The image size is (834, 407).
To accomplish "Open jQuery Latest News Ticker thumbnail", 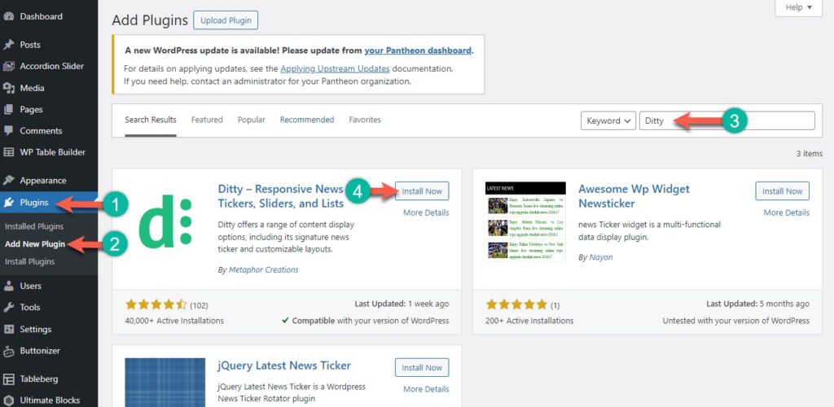I will (x=165, y=383).
